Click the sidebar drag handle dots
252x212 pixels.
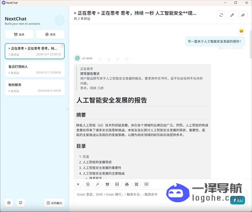click(67, 109)
